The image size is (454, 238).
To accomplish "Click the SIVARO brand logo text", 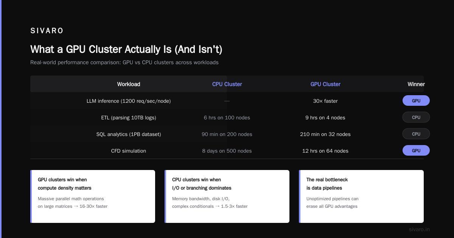I will (x=47, y=31).
